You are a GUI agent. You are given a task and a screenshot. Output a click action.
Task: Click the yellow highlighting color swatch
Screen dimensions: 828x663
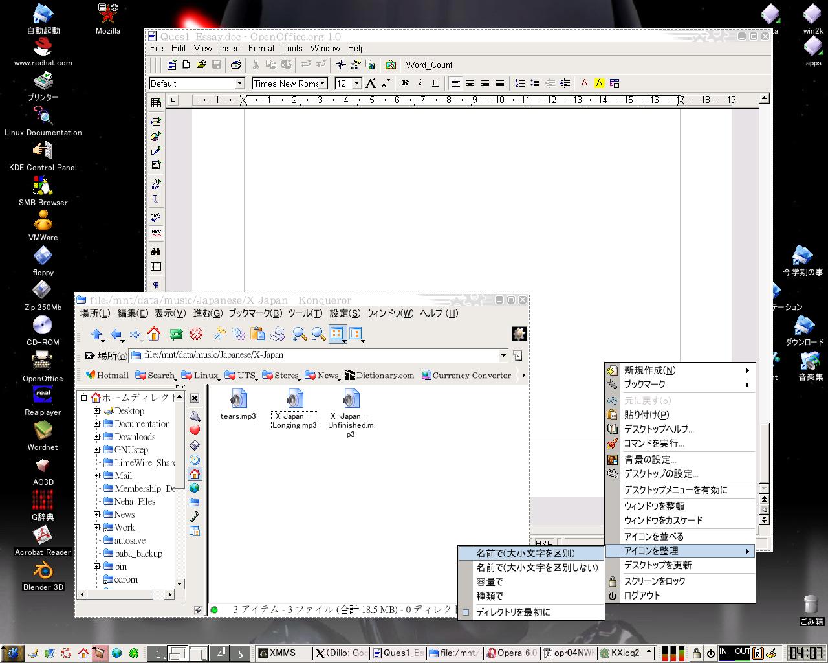click(x=600, y=83)
